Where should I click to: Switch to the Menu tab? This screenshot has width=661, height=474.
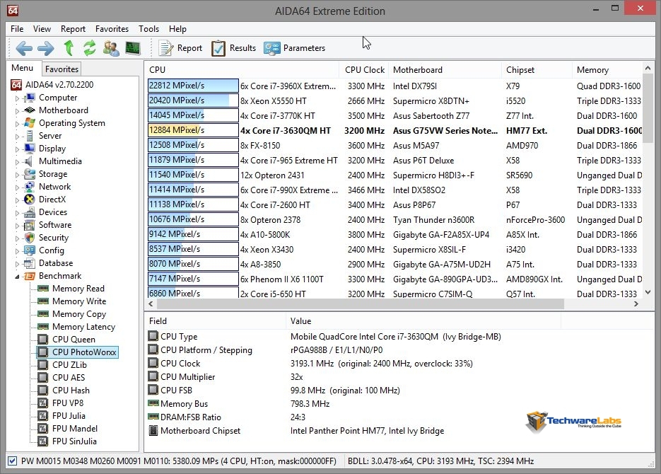coord(23,68)
